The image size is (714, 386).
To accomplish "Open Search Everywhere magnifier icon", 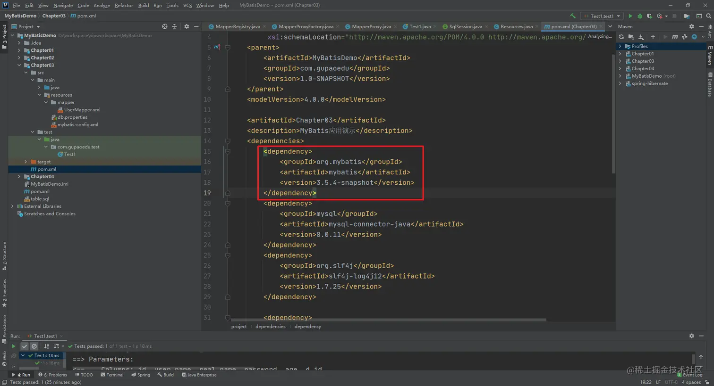I will pos(708,16).
